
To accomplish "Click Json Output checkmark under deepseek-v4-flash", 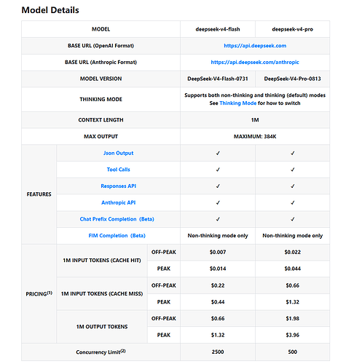I will pyautogui.click(x=218, y=153).
